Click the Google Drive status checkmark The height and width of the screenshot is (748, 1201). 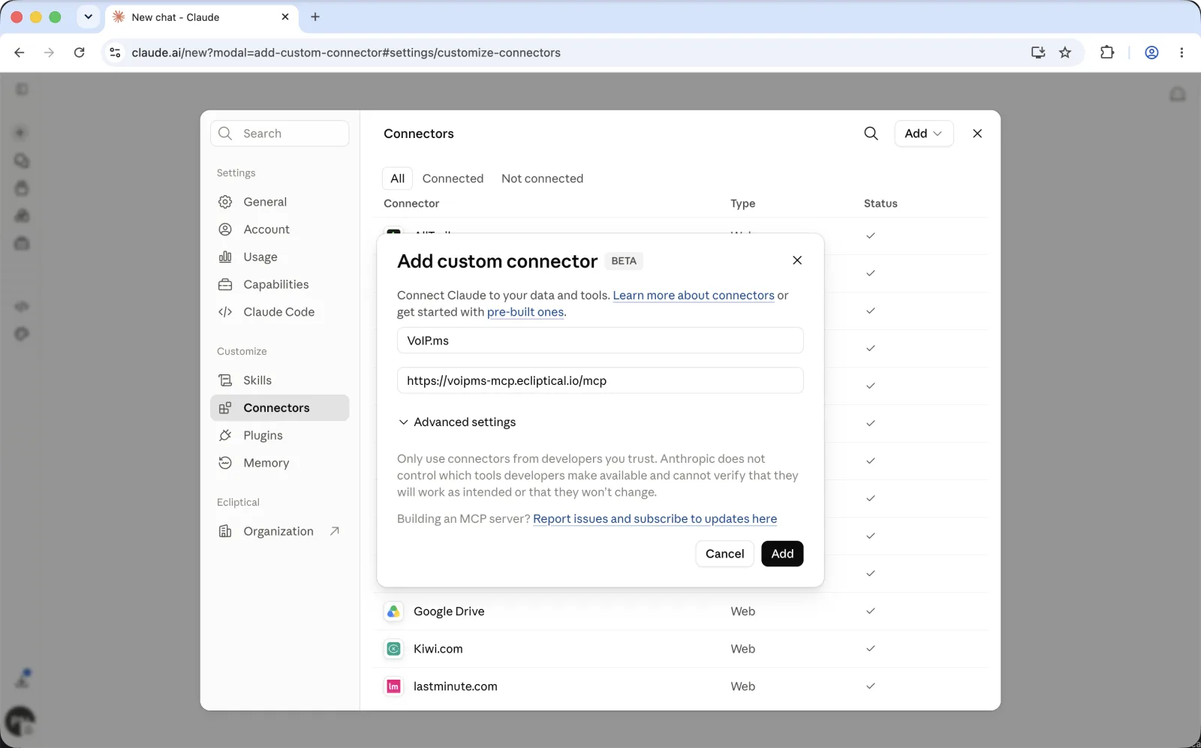[871, 611]
